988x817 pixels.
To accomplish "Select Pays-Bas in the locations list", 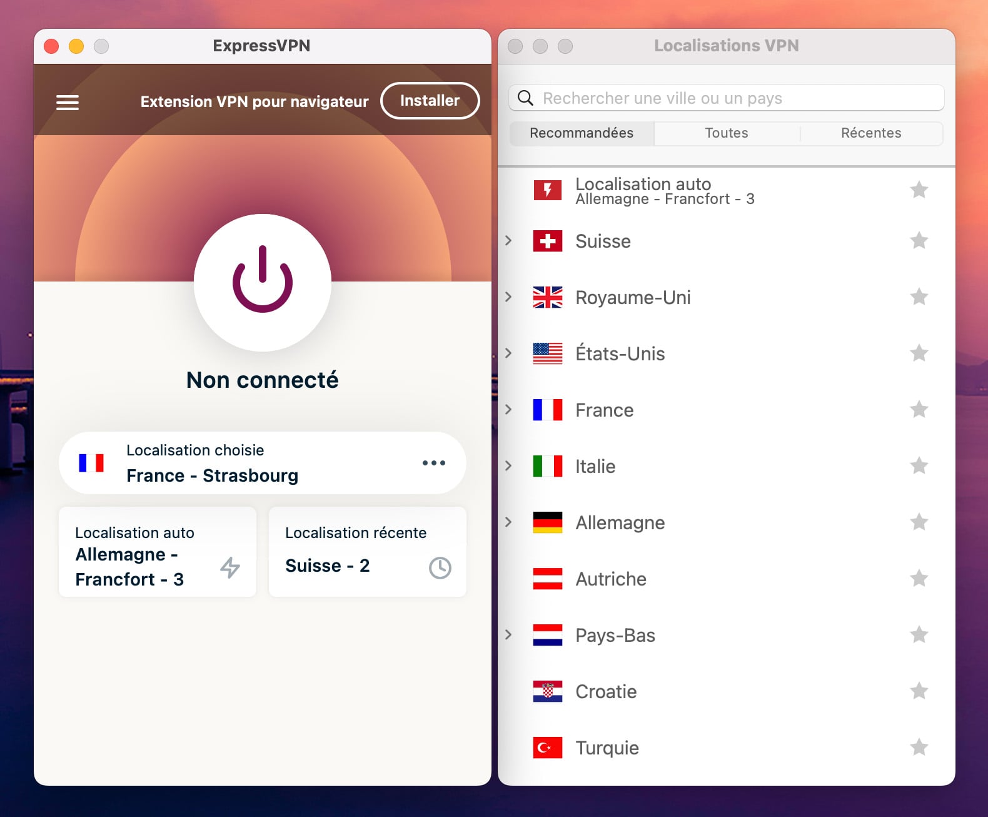I will tap(727, 635).
